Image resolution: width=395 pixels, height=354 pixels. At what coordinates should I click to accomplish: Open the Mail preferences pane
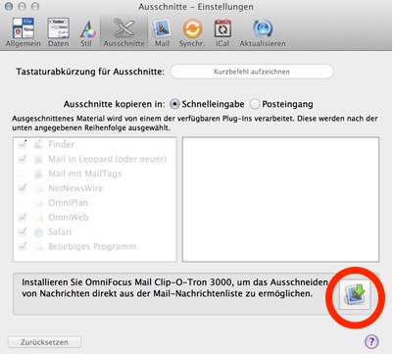coord(162,32)
